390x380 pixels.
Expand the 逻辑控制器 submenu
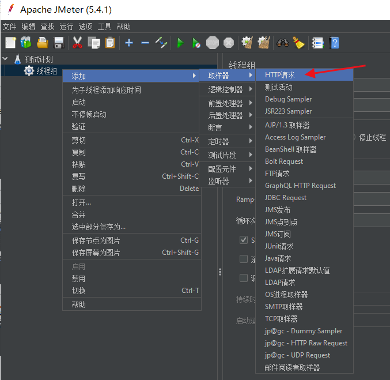(x=228, y=89)
